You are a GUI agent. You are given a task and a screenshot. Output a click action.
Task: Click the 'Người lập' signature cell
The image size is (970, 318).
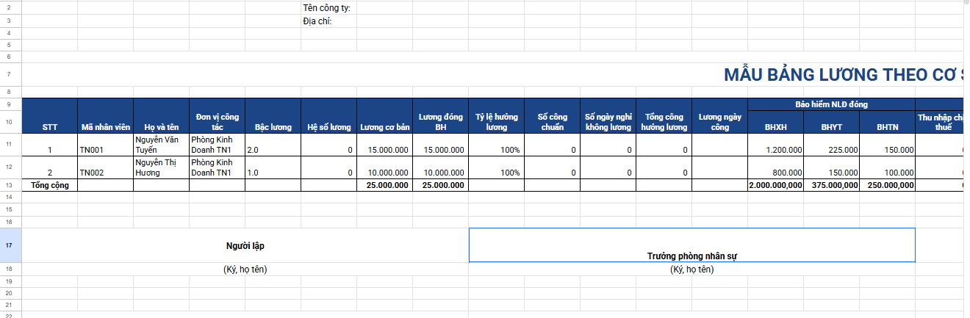click(245, 245)
